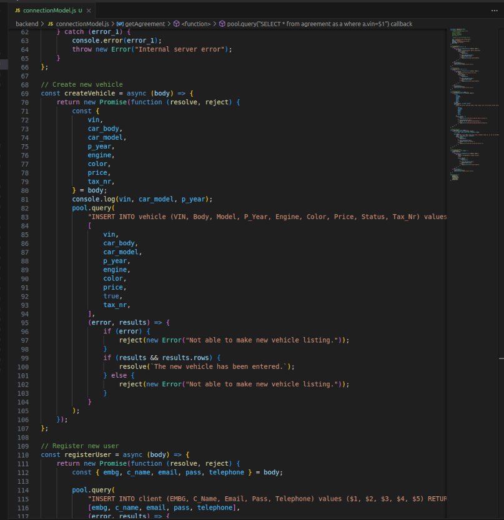Expand the pool.query callback breadcrumb

point(319,24)
